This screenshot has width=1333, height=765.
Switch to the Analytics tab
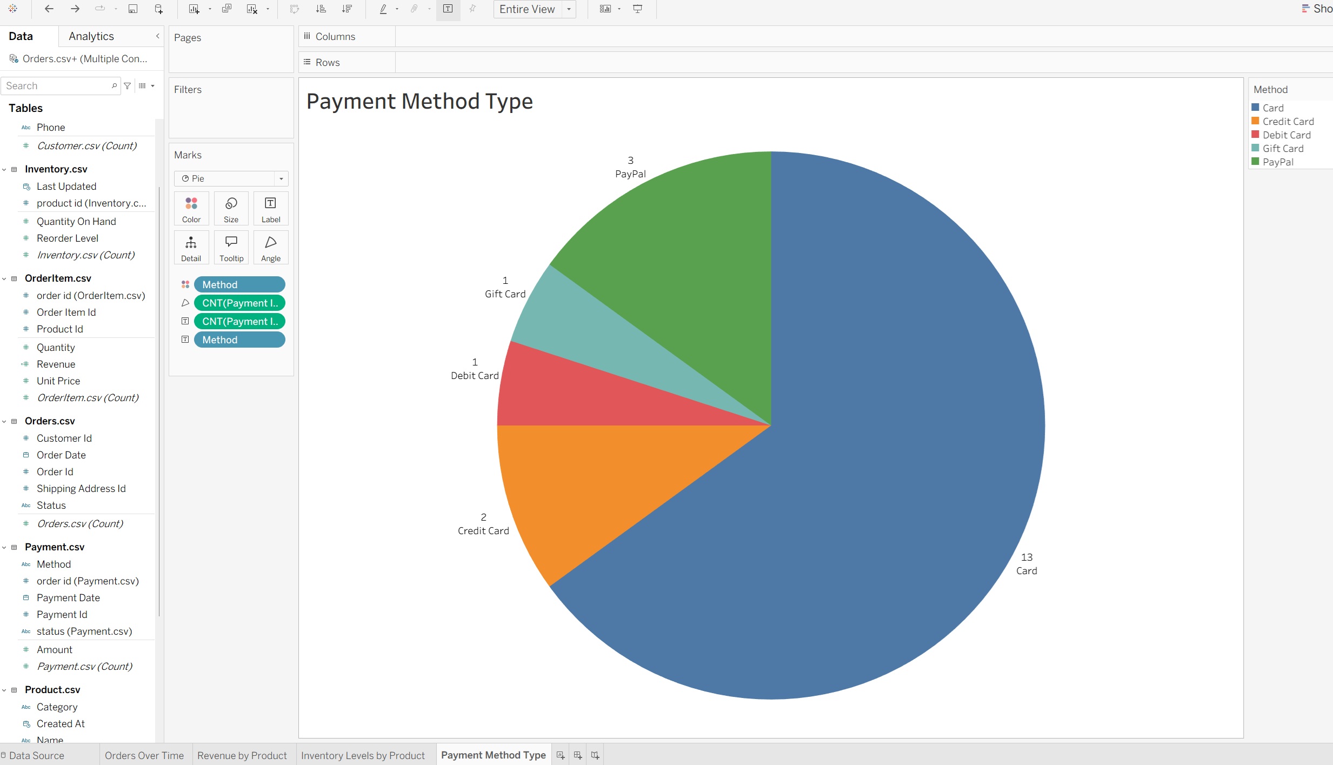click(91, 36)
